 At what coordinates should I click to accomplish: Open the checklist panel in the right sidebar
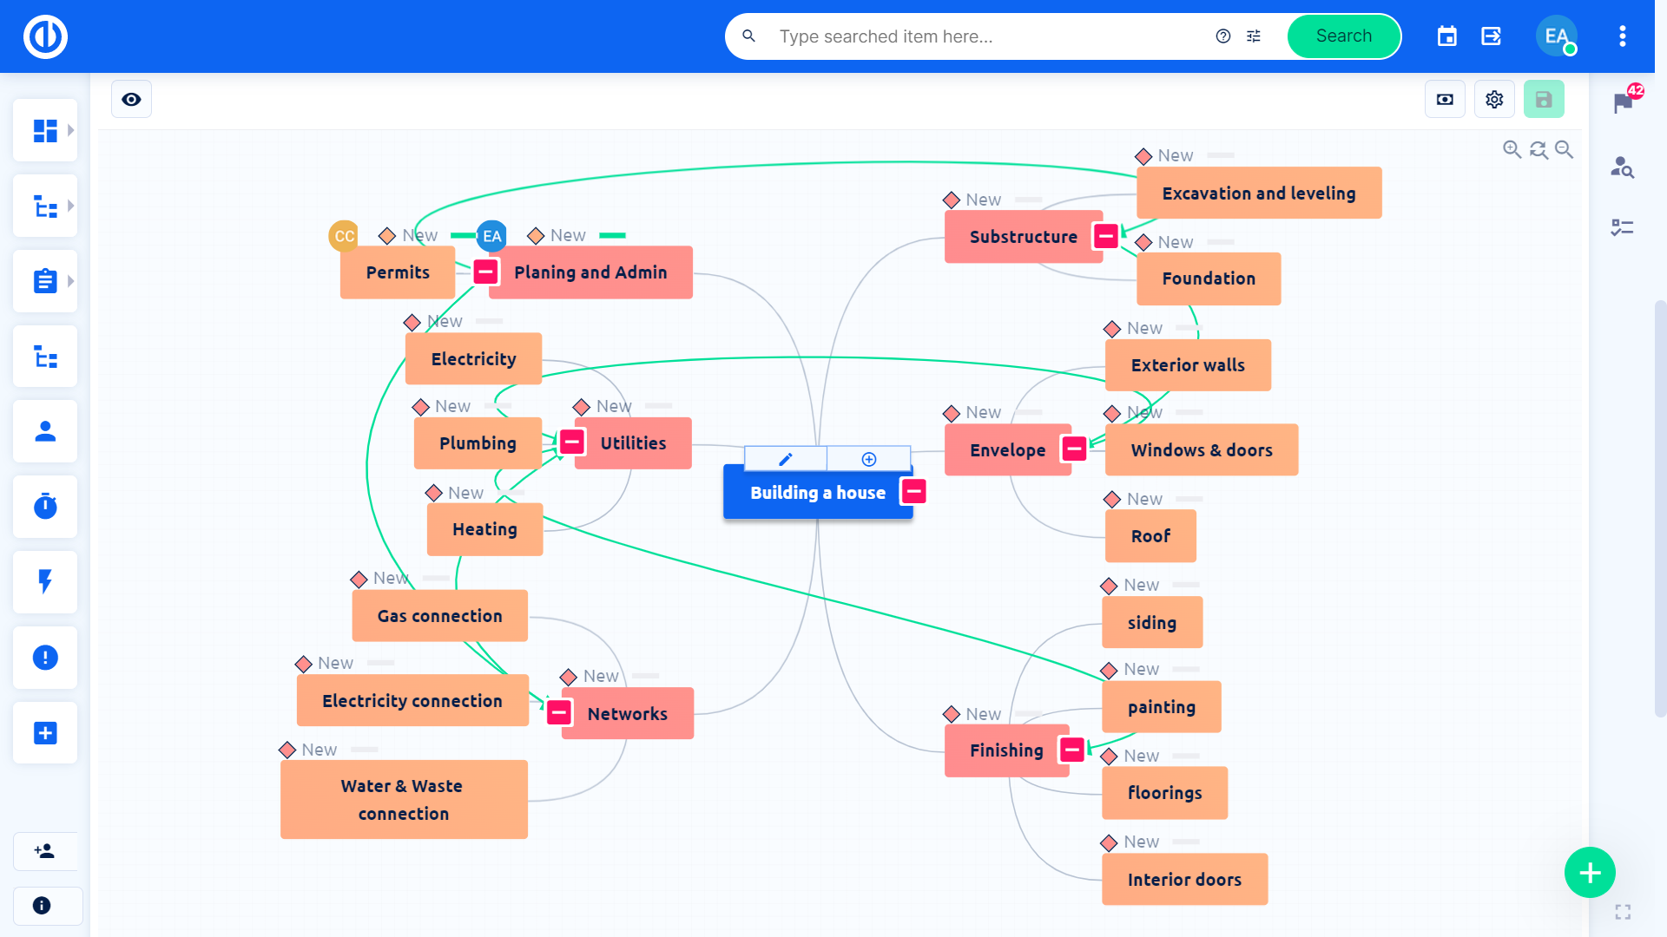1623,227
